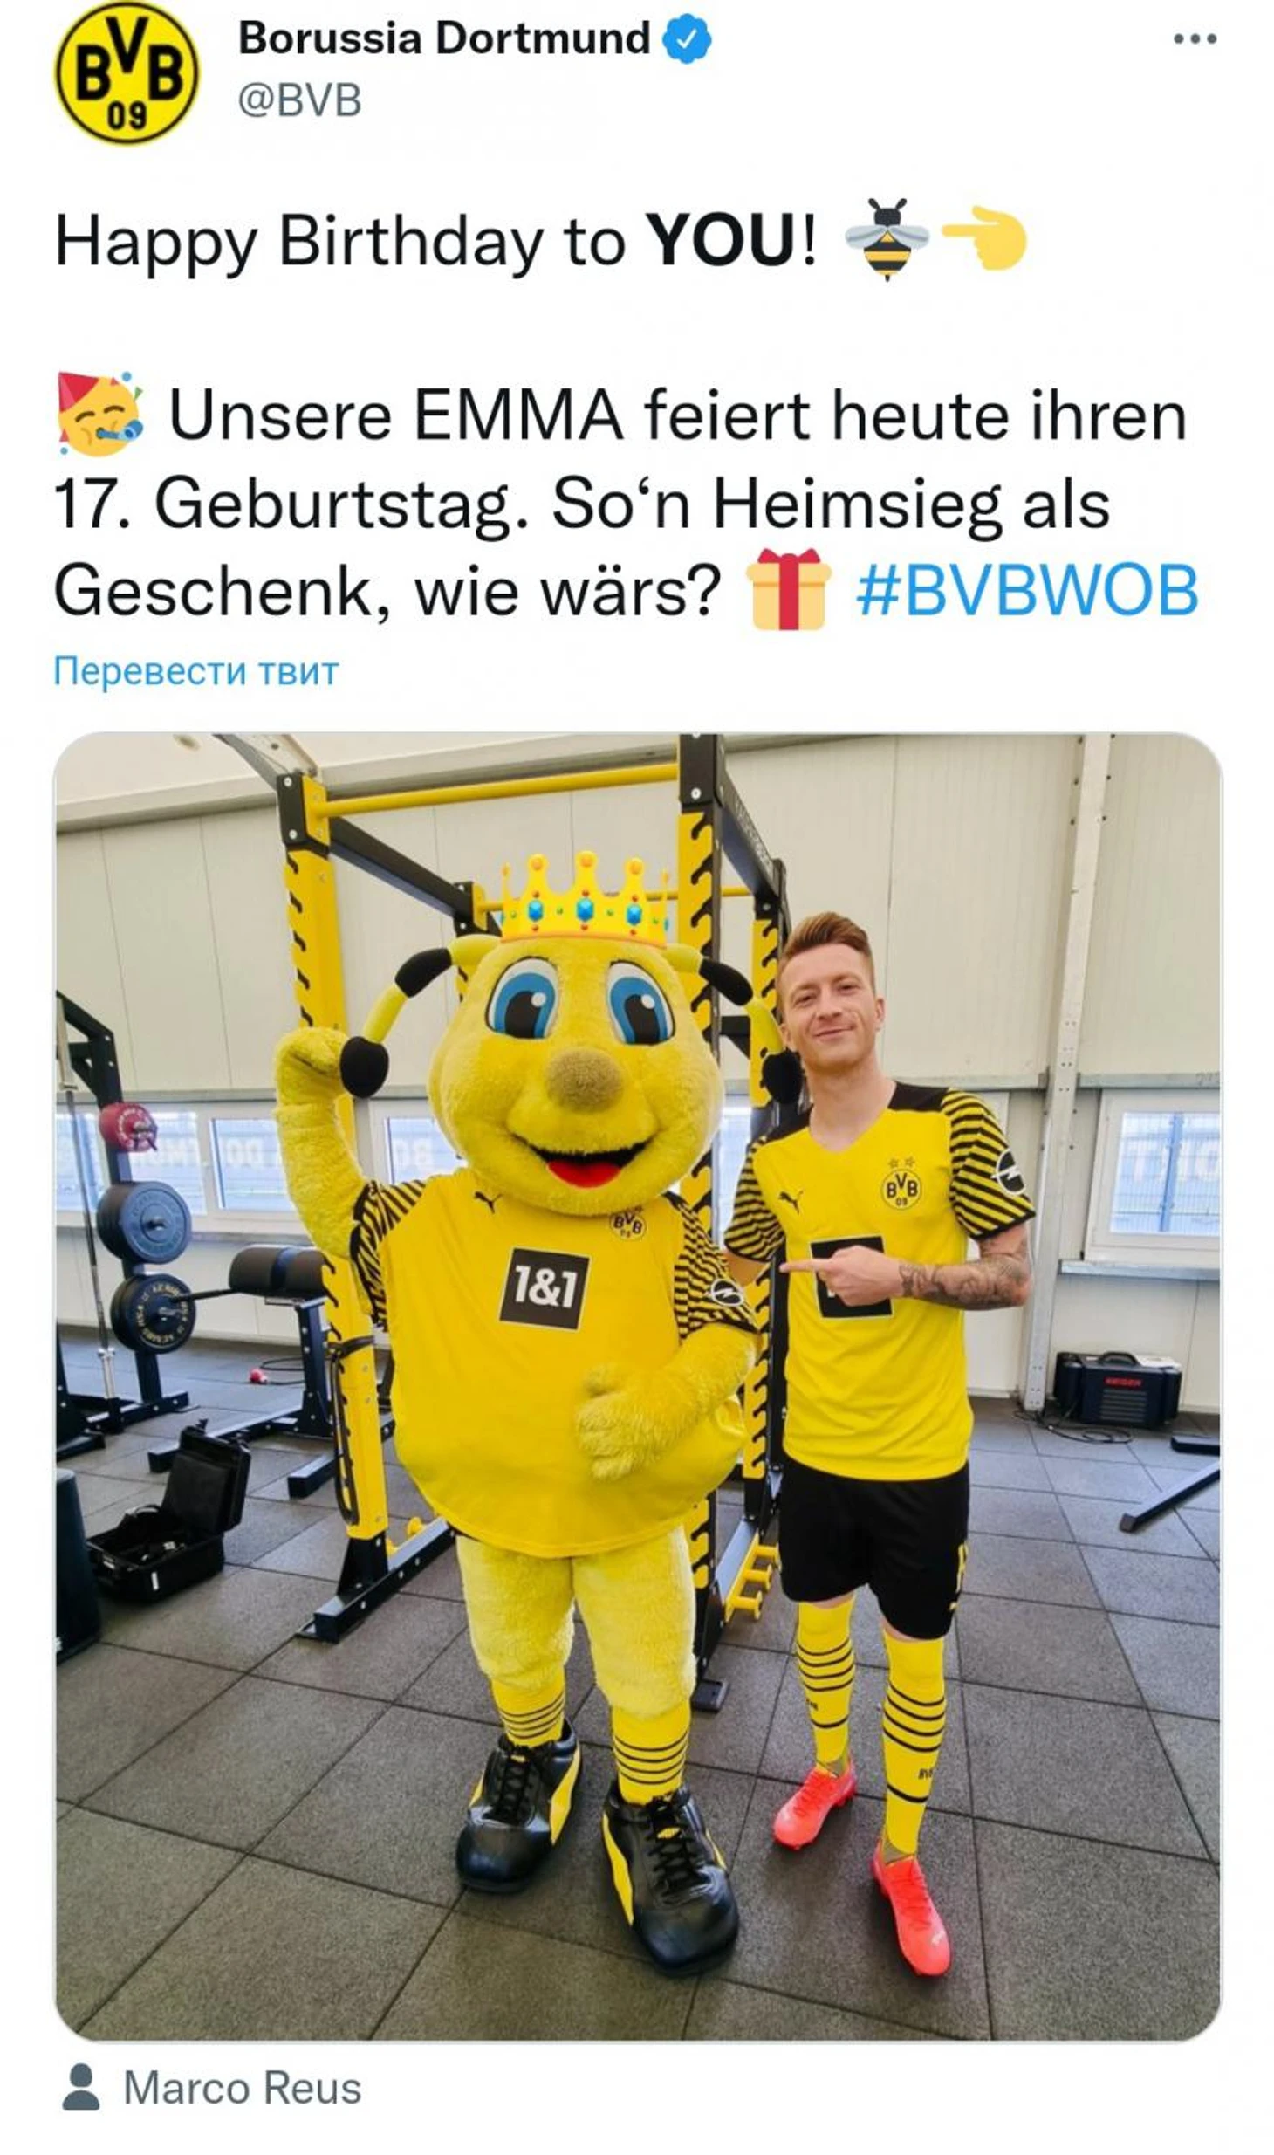Open the three-dot more options menu
The height and width of the screenshot is (2155, 1274).
click(x=1195, y=38)
